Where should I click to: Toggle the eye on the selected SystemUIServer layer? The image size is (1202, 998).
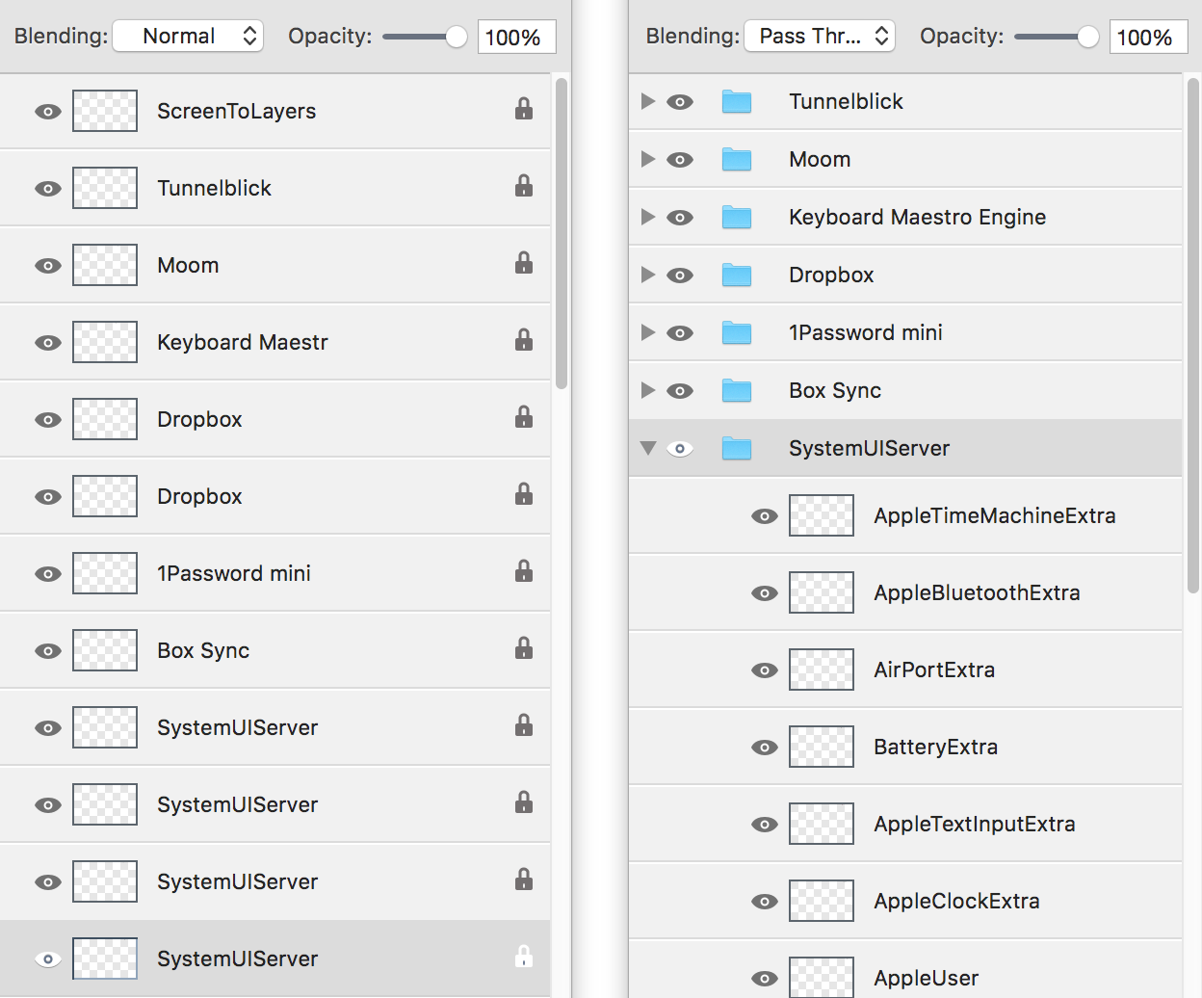(x=48, y=959)
